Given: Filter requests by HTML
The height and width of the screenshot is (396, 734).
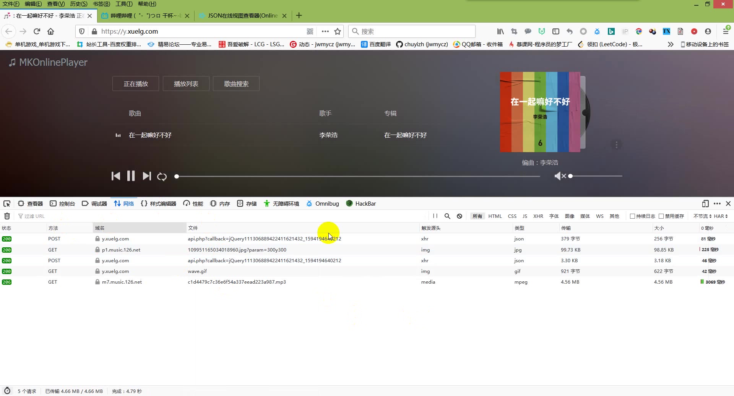Looking at the screenshot, I should pyautogui.click(x=495, y=216).
